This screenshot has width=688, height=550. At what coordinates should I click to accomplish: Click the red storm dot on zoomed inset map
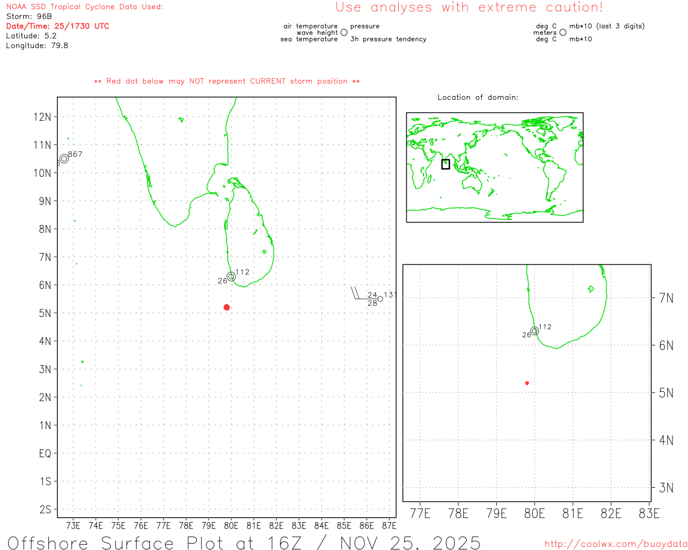[x=527, y=383]
